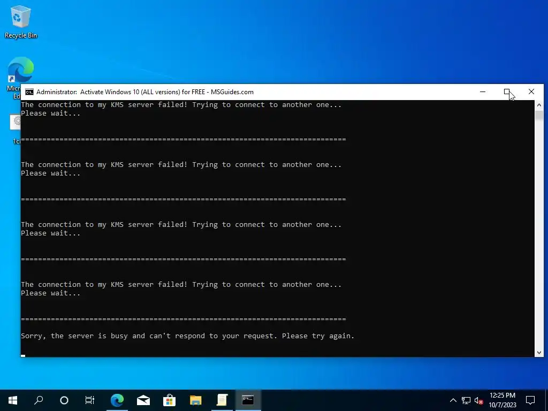Select Command Prompt taskbar button
The image size is (548, 411).
[x=248, y=400]
